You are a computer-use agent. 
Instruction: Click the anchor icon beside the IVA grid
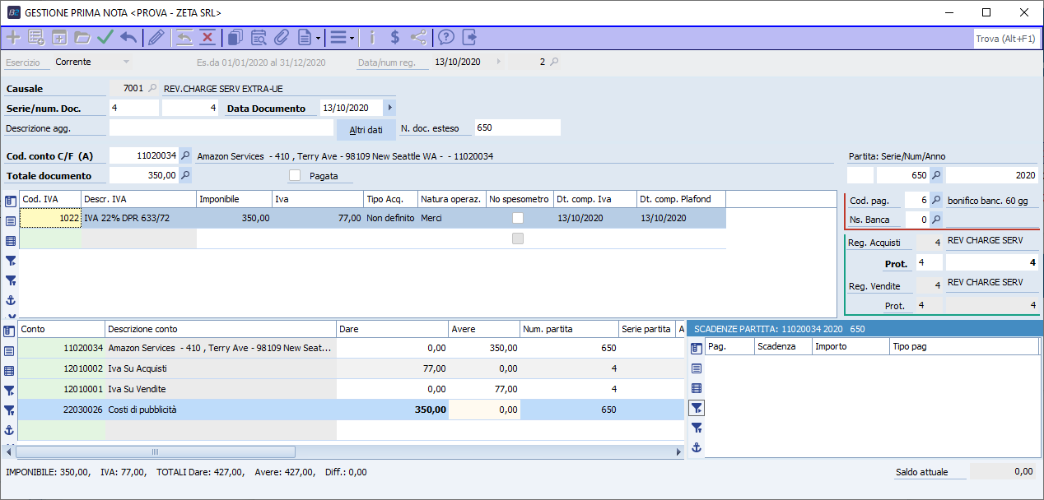tap(11, 300)
